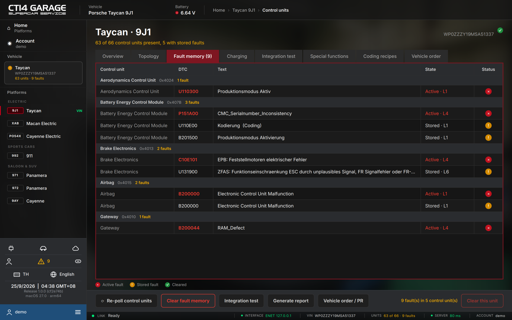Click the Gateway 0x4010 group header
Screen dimensions: 512x320
click(x=299, y=217)
